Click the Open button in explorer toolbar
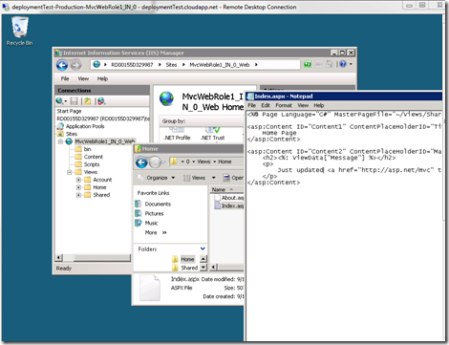The image size is (449, 345). tap(233, 178)
